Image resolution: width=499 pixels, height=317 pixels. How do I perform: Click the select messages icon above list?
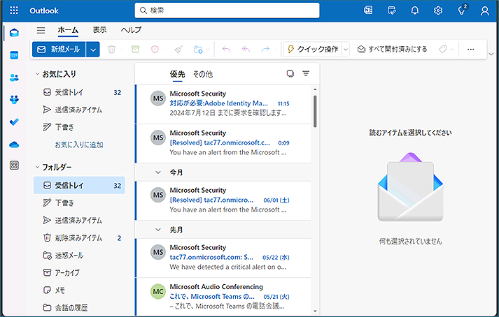pyautogui.click(x=290, y=73)
